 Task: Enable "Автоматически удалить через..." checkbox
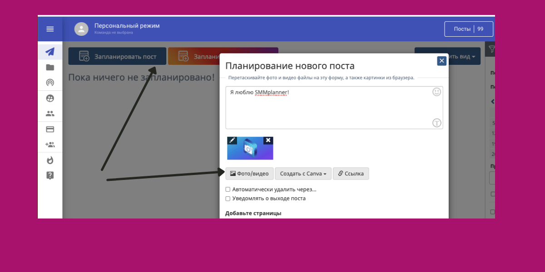pos(228,189)
